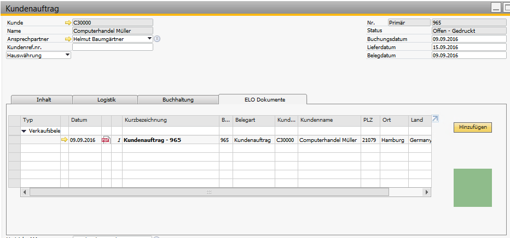Click the horizontal scrollbar thumb of the table
This screenshot has height=238, width=510.
click(x=209, y=192)
